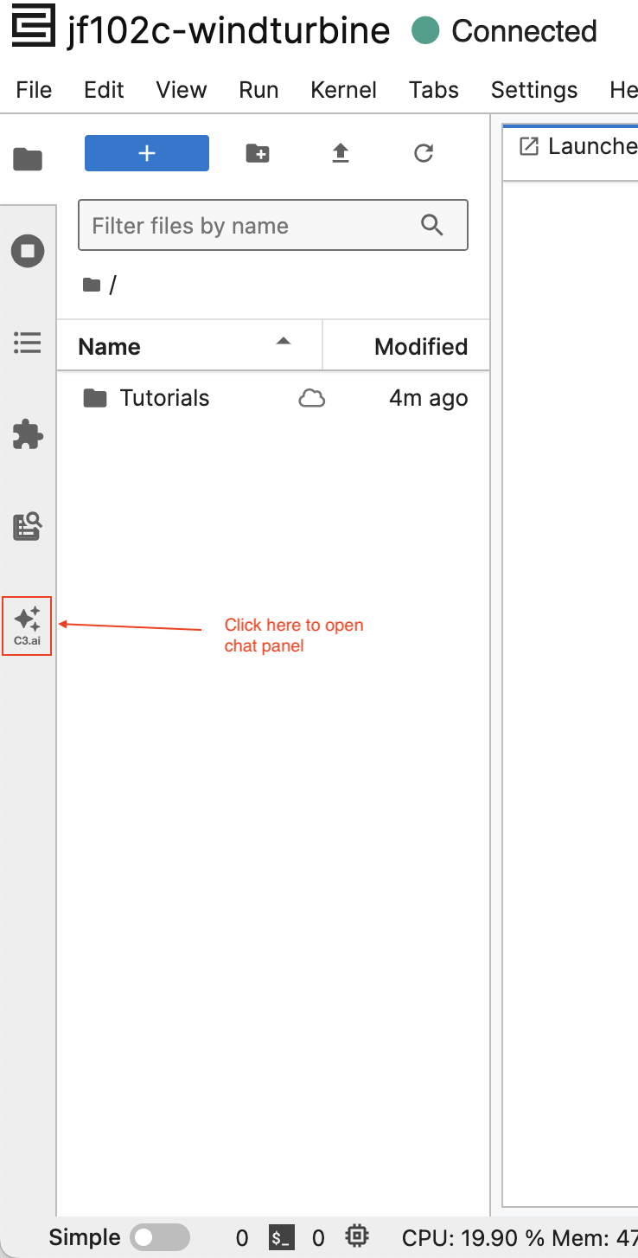Viewport: 638px width, 1258px height.
Task: Open the inspector search sidebar icon
Action: click(x=28, y=526)
